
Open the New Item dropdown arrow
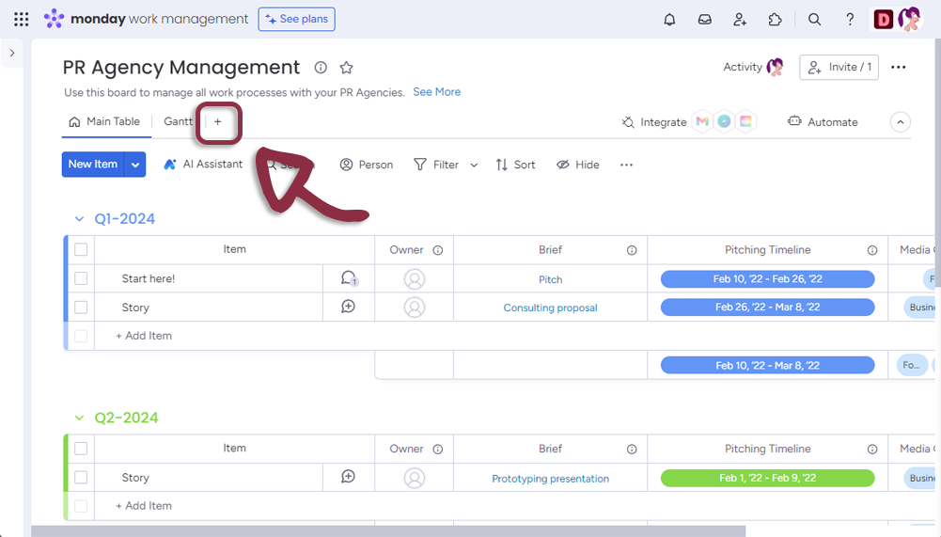pyautogui.click(x=136, y=165)
